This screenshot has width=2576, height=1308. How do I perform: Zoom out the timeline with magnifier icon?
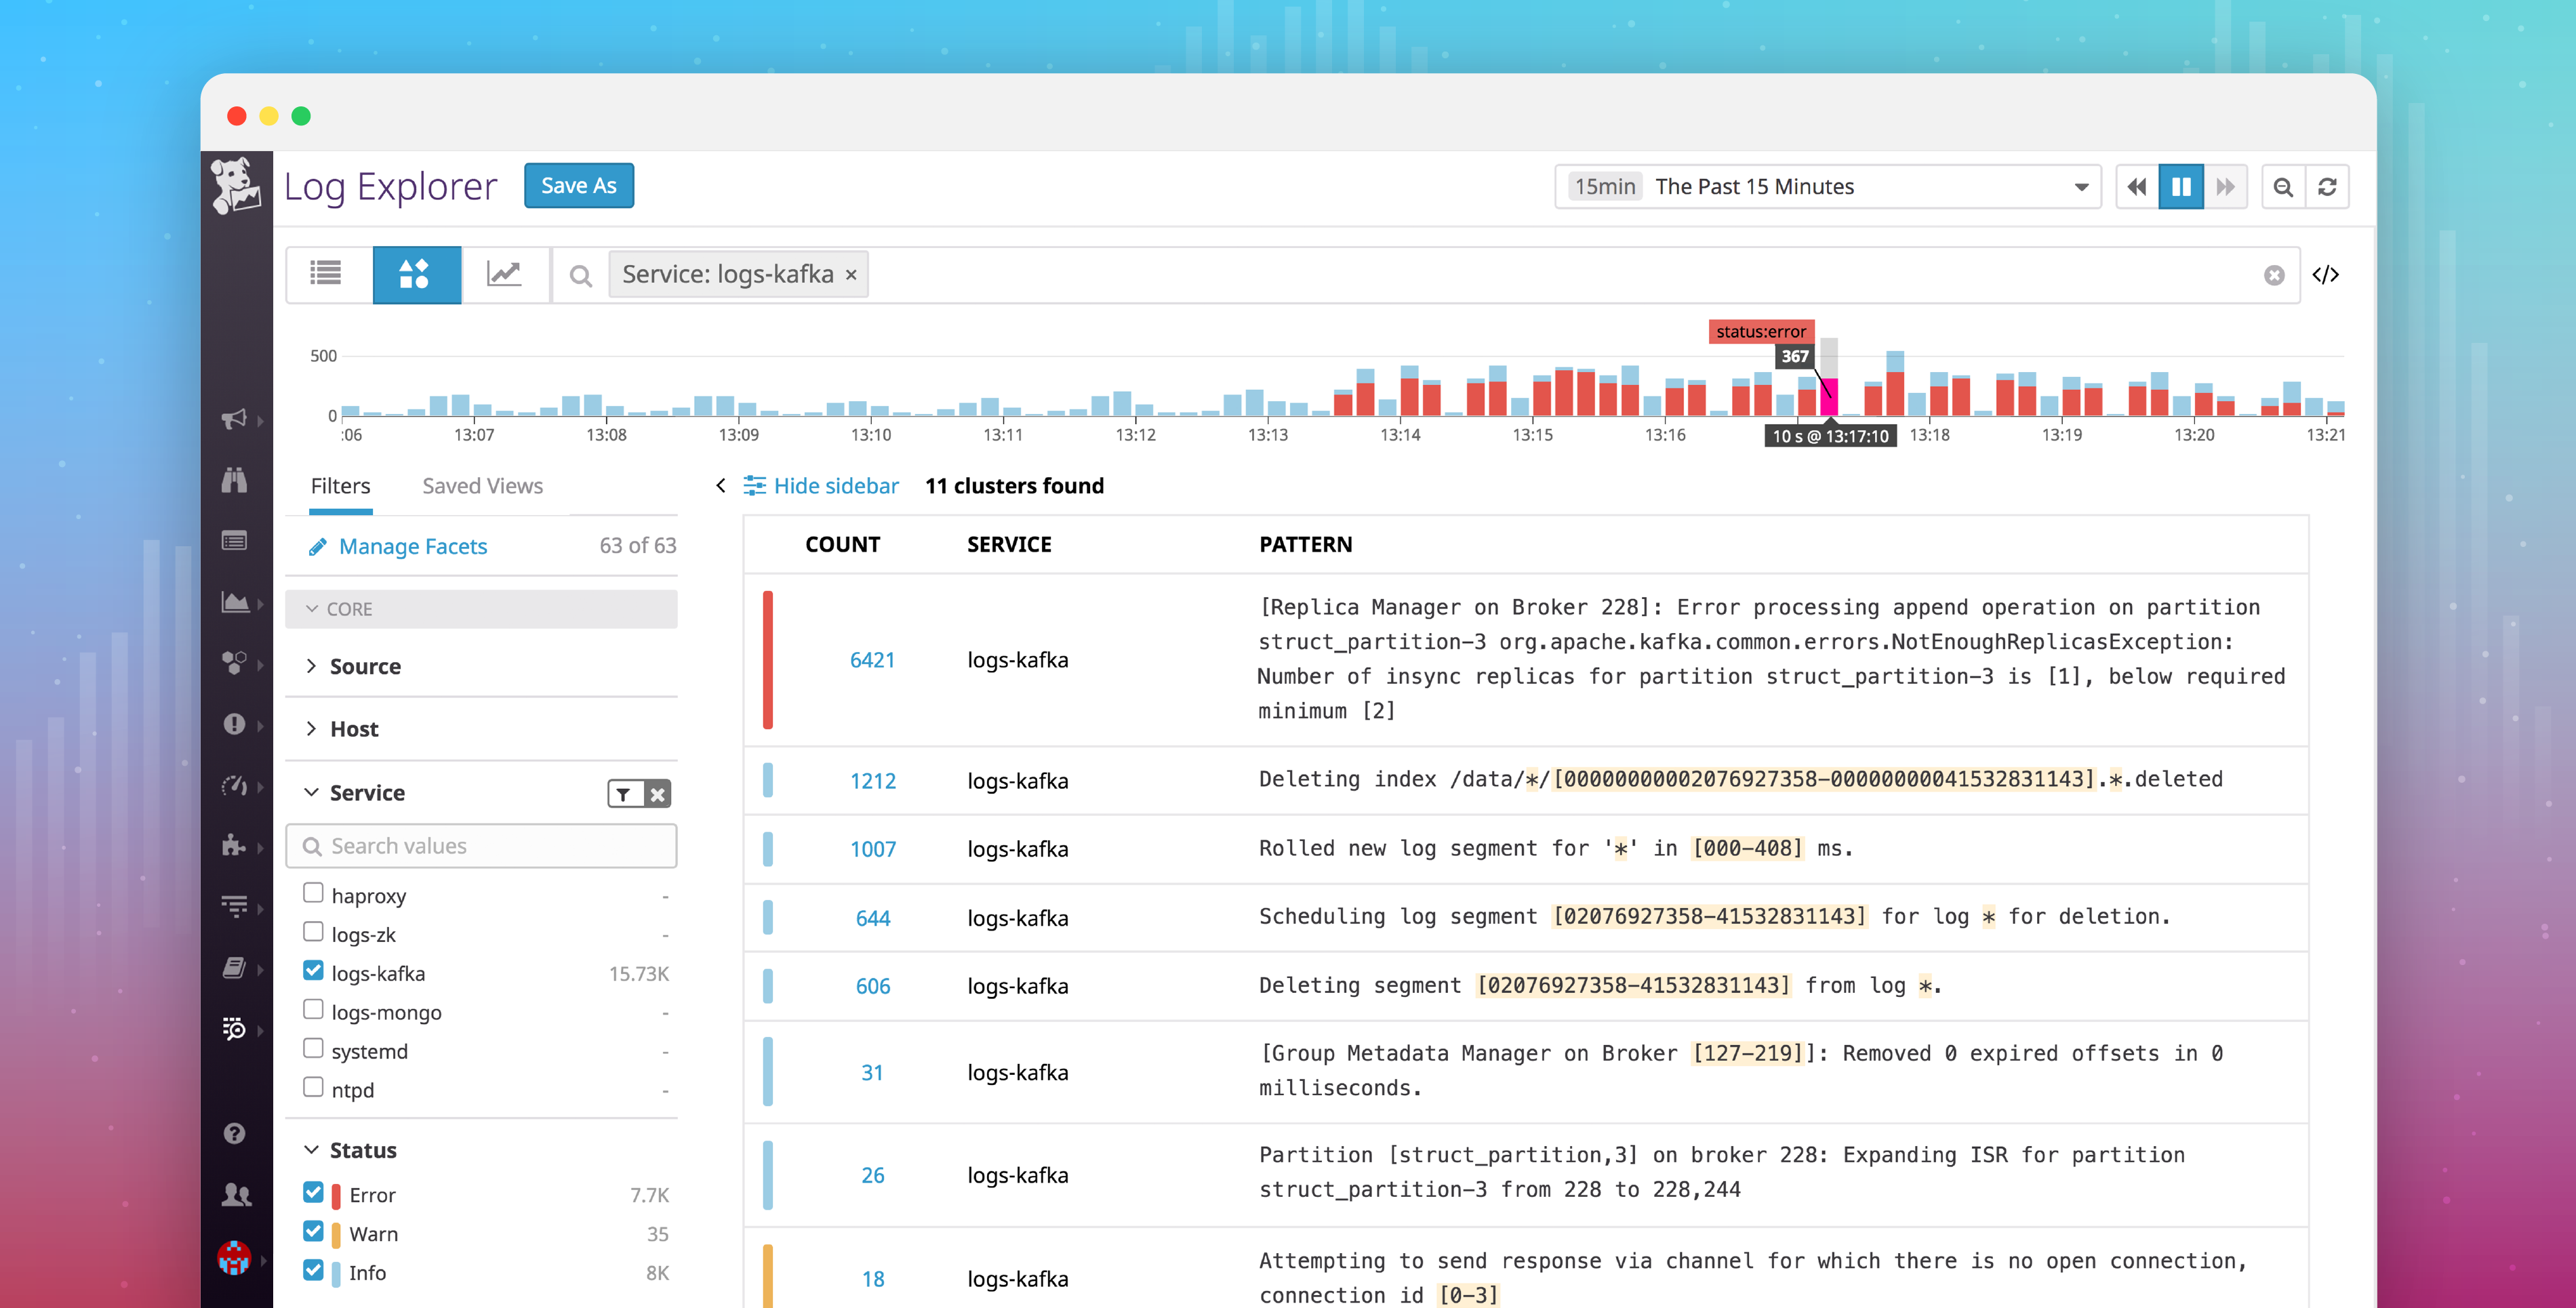click(x=2283, y=186)
